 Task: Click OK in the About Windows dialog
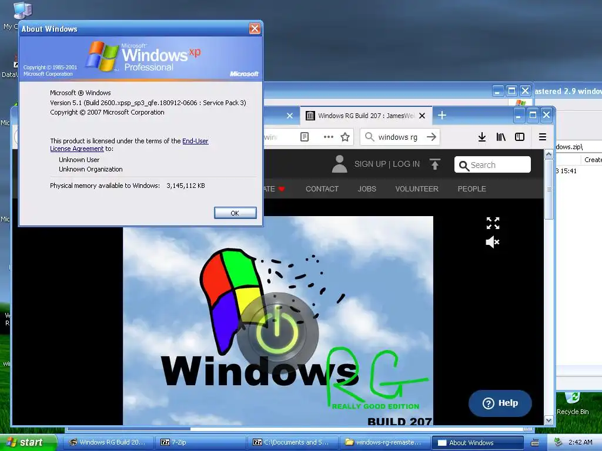(x=235, y=213)
